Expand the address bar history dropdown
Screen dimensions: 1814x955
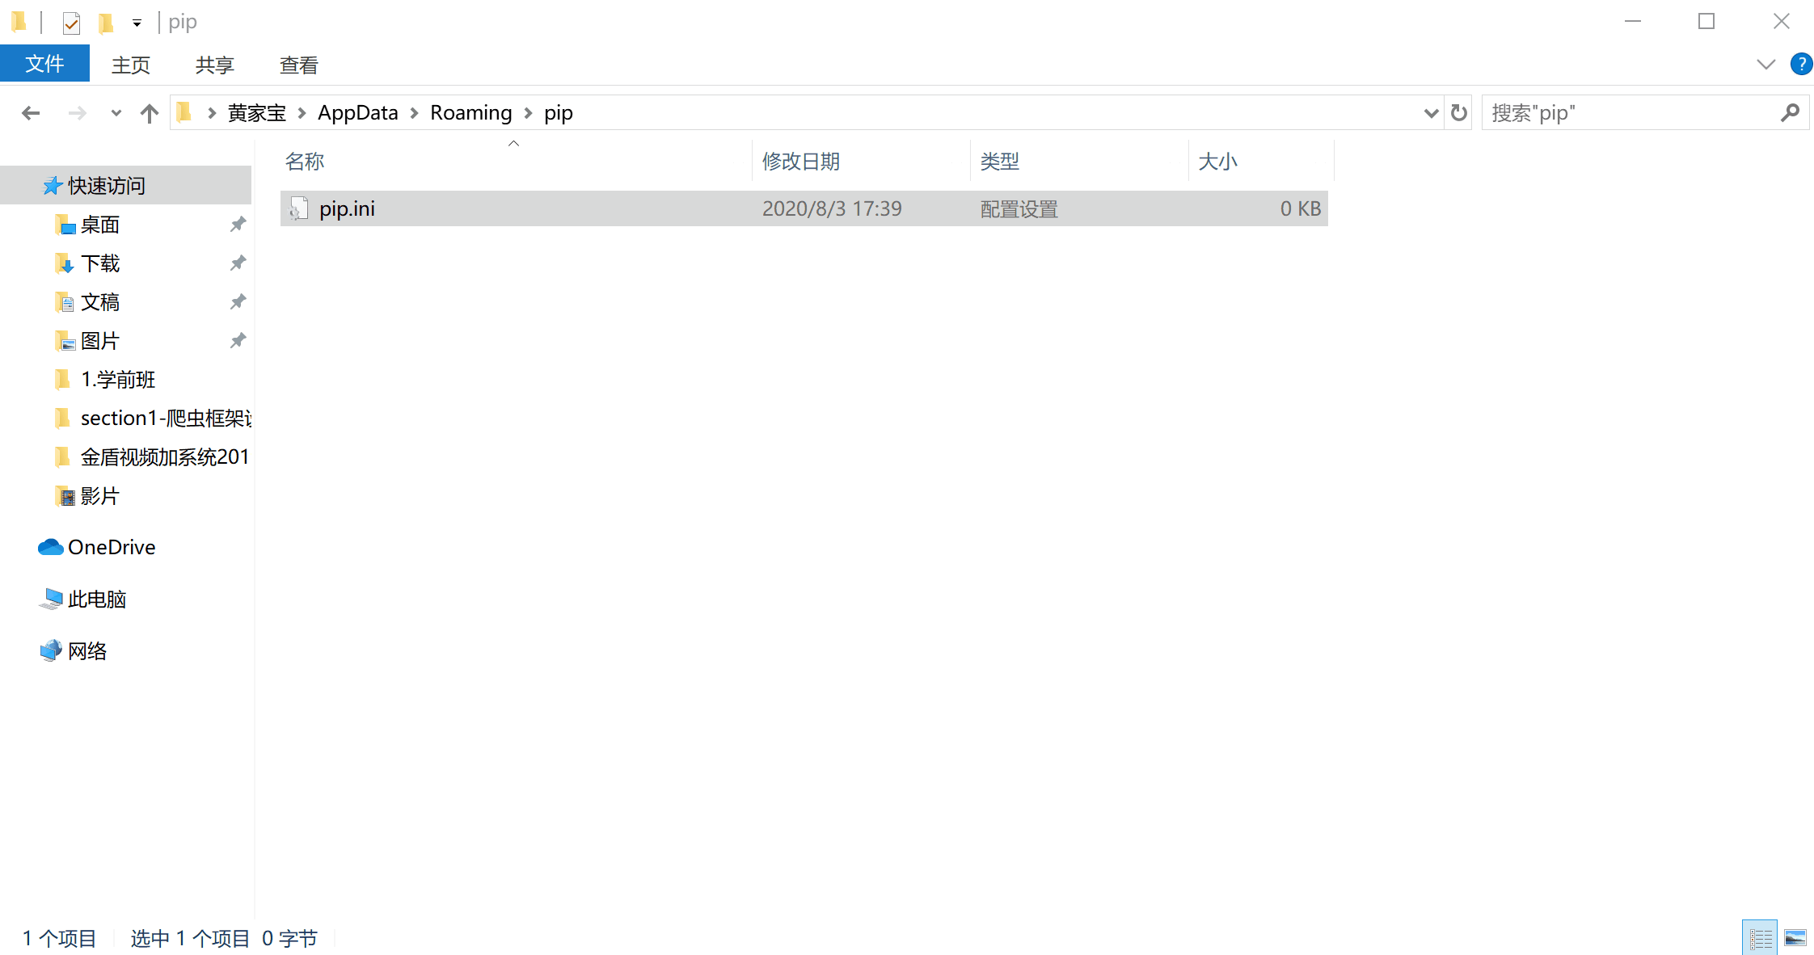click(1431, 113)
